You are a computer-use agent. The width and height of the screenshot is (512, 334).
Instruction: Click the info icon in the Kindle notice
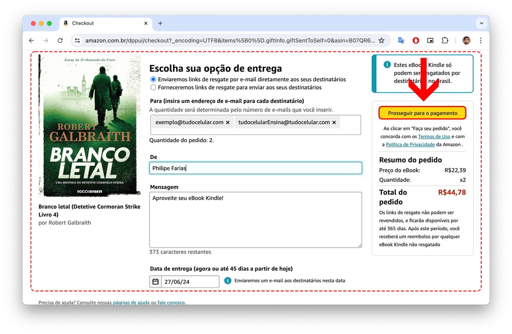[387, 64]
